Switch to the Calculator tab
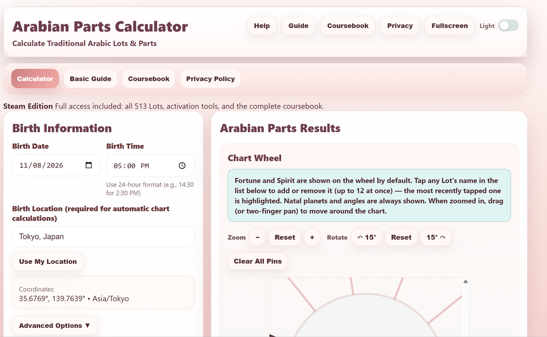The image size is (547, 337). [35, 79]
